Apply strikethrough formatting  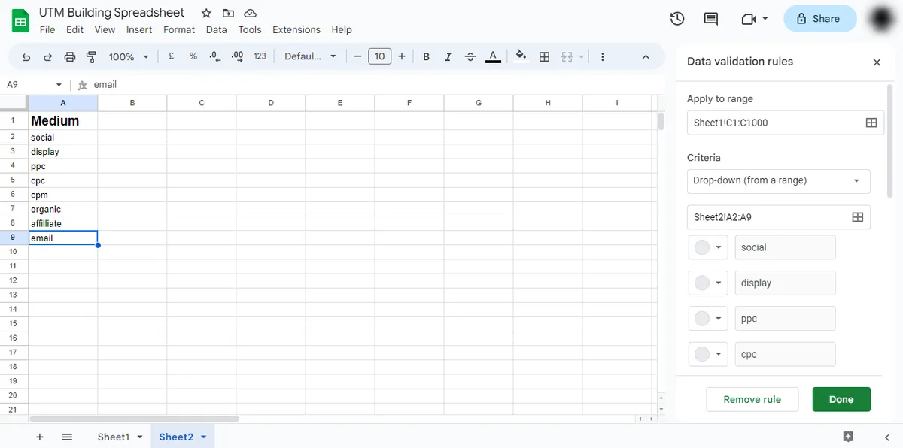pyautogui.click(x=470, y=56)
